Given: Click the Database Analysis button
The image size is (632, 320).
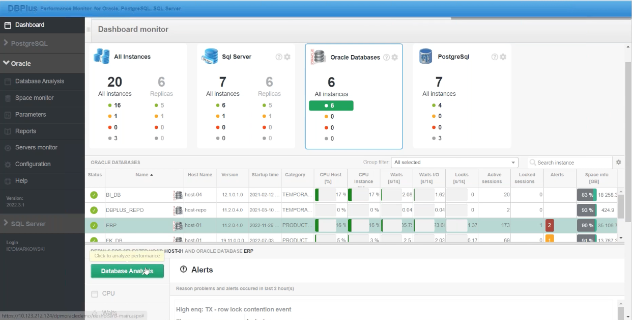Looking at the screenshot, I should (x=127, y=271).
